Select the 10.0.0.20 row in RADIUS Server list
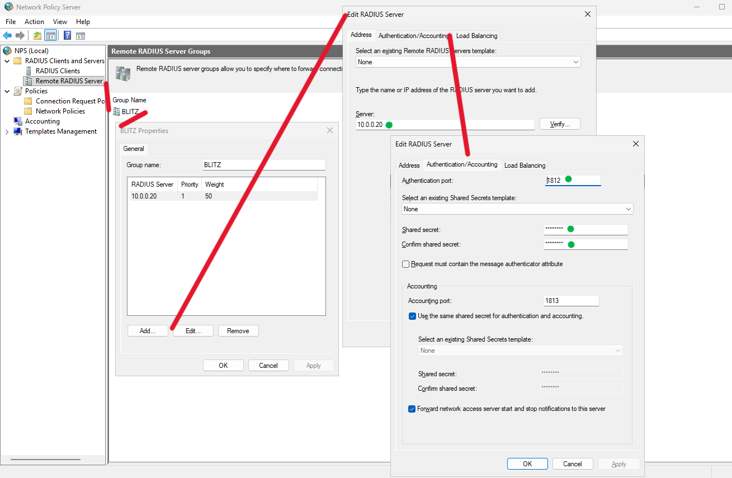The image size is (732, 478). tap(223, 196)
